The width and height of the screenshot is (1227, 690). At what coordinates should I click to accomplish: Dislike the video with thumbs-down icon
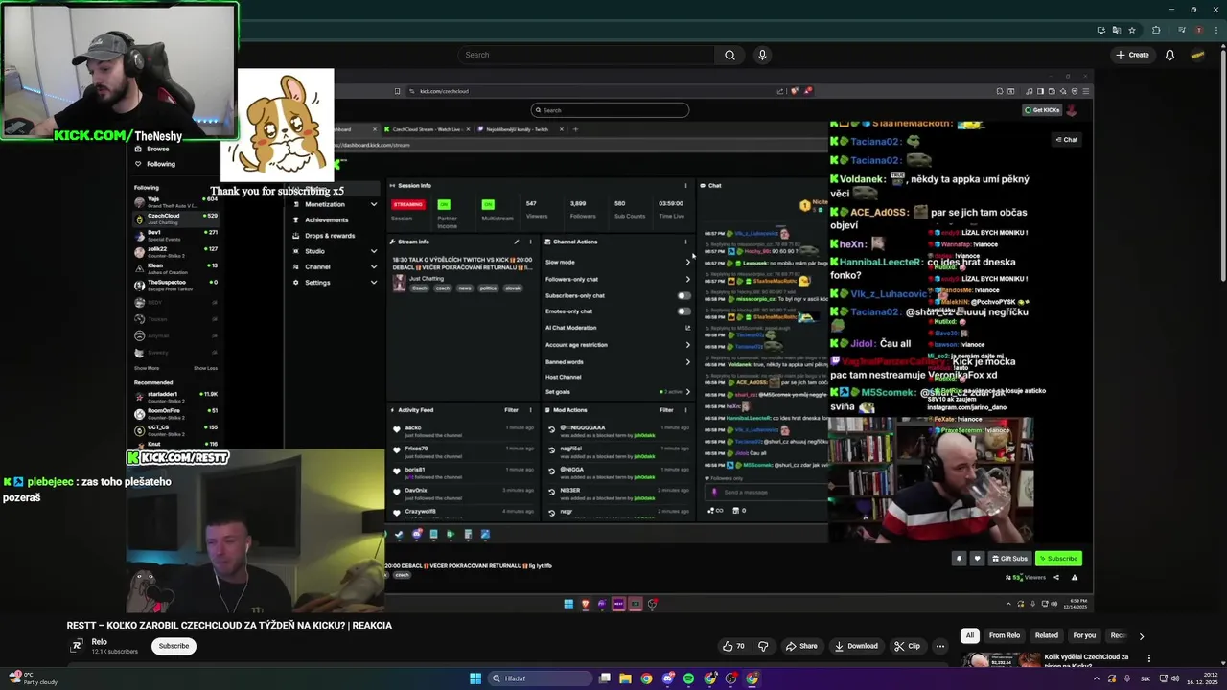point(763,646)
